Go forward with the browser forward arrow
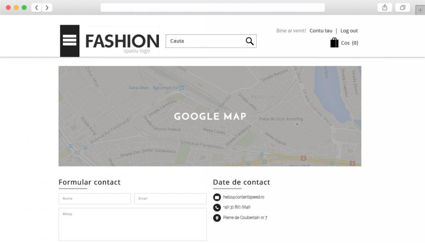 click(47, 8)
